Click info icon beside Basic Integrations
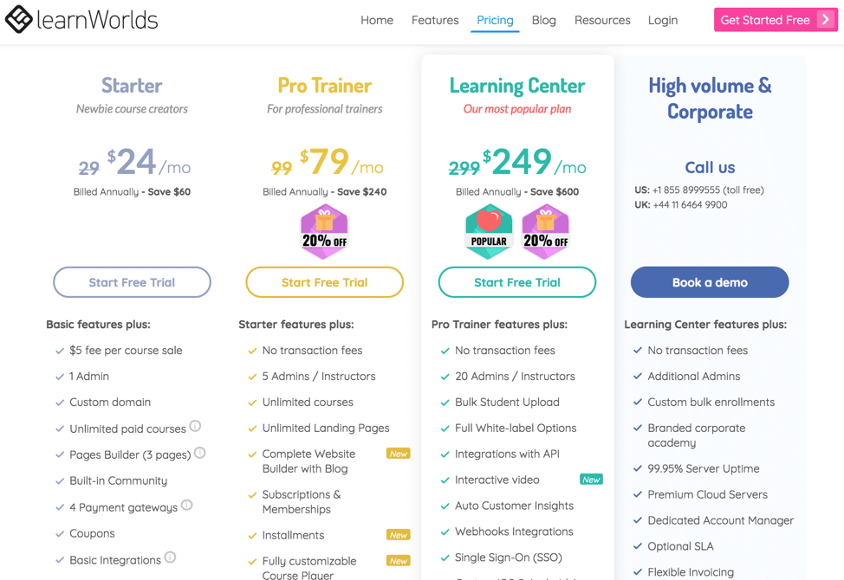 (170, 557)
